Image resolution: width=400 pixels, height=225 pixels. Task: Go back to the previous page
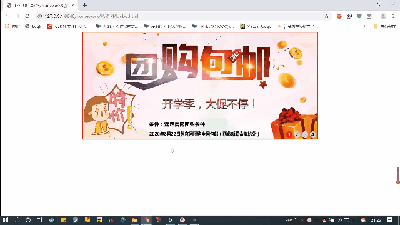coord(7,16)
